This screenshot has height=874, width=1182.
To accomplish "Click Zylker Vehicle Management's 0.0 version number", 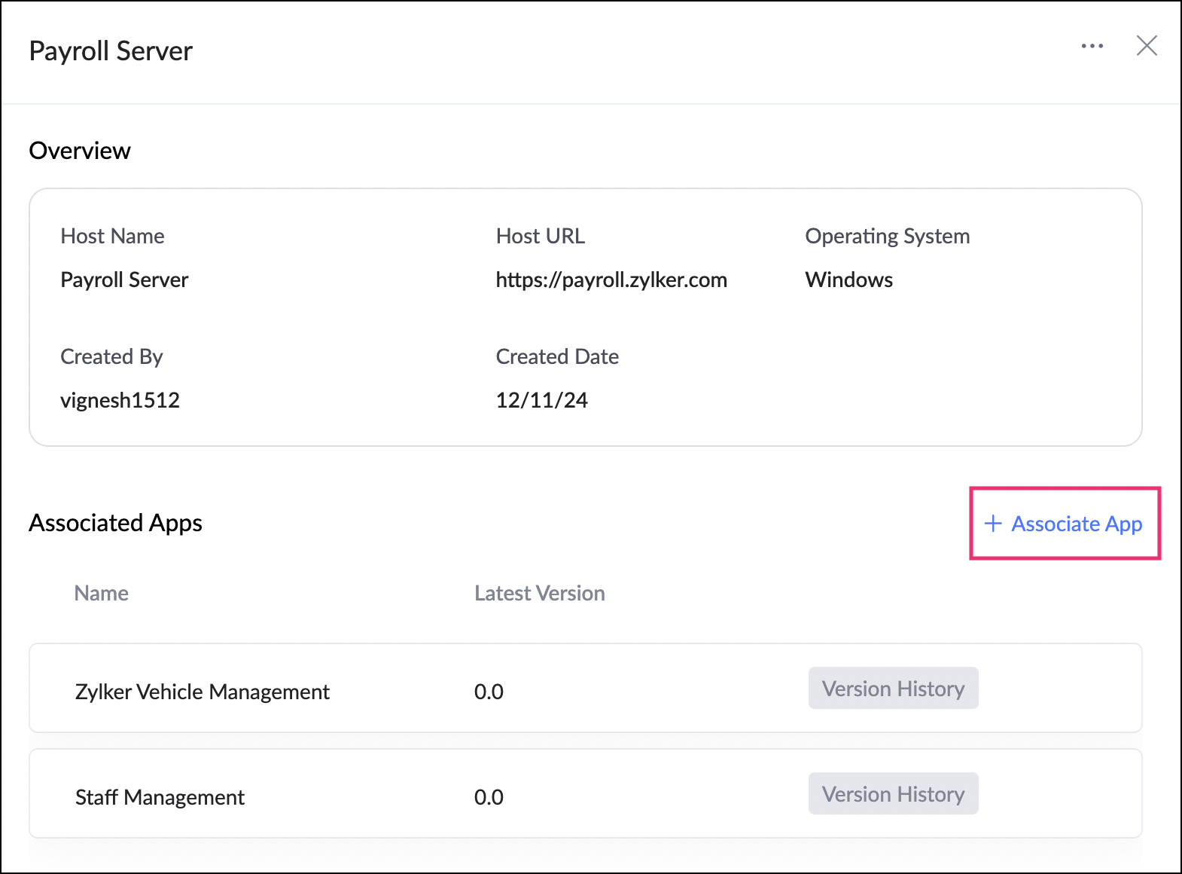I will [489, 692].
